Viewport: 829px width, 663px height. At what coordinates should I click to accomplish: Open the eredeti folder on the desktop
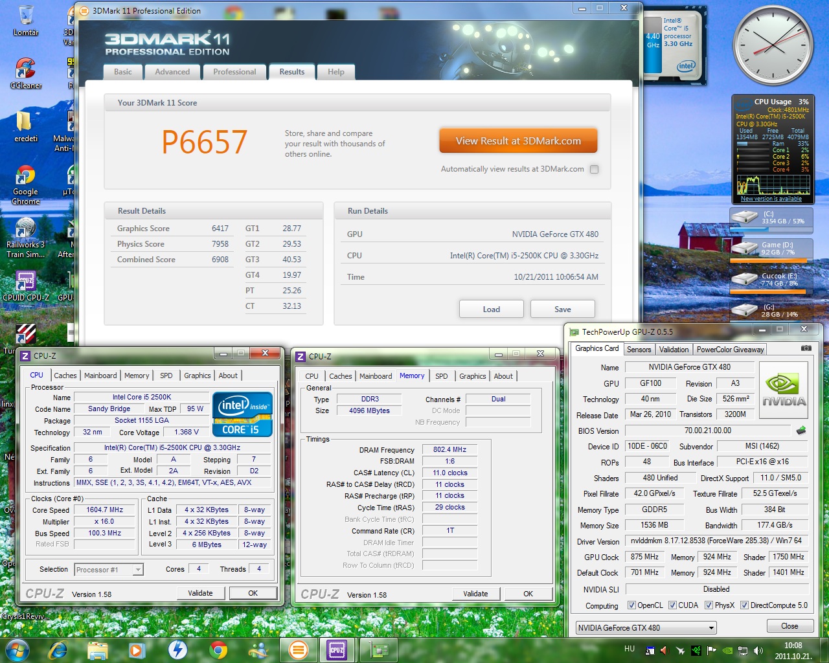point(26,126)
